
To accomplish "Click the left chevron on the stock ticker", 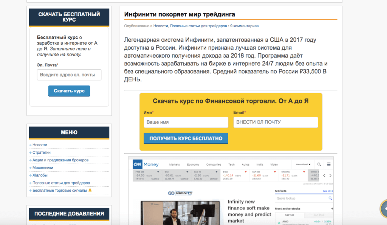I will click(x=324, y=176).
